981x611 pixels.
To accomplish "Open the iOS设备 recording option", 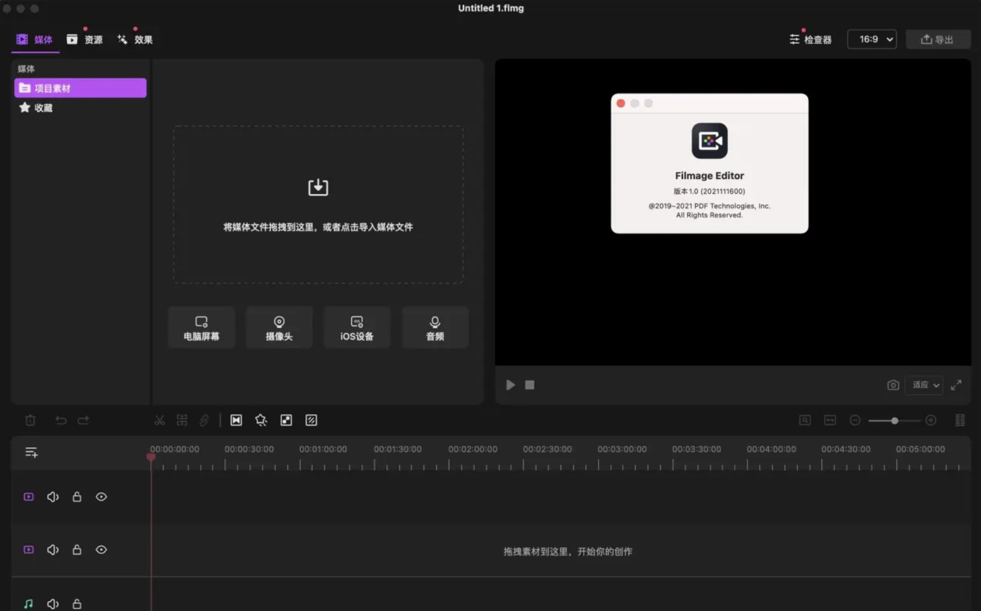I will [356, 327].
